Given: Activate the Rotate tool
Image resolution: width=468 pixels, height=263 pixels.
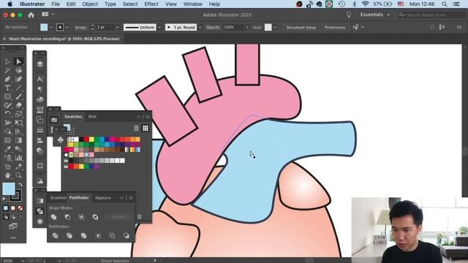Looking at the screenshot, I should click(8, 114).
